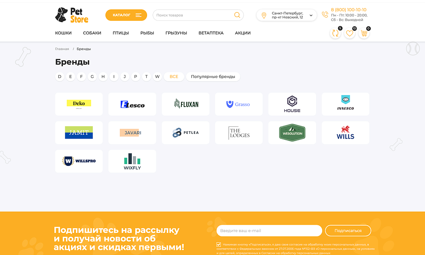425x255 pixels.
Task: Open the КАТАЛОГ menu
Action: (126, 14)
